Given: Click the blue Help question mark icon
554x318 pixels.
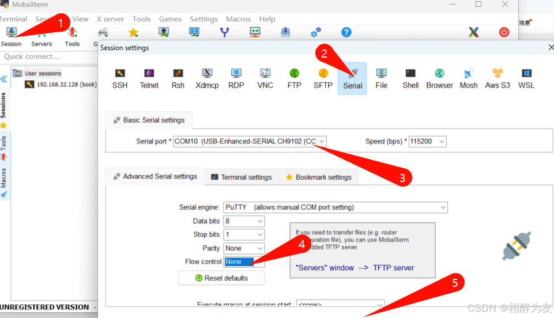Looking at the screenshot, I should [x=346, y=32].
